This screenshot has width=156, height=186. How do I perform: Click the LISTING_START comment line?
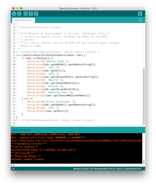[x=58, y=52]
